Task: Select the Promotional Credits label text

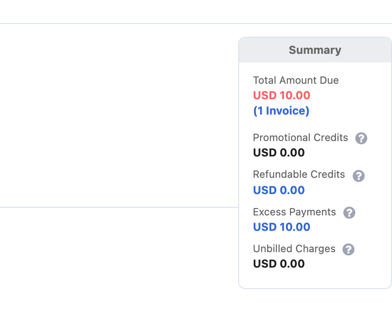Action: coord(300,138)
